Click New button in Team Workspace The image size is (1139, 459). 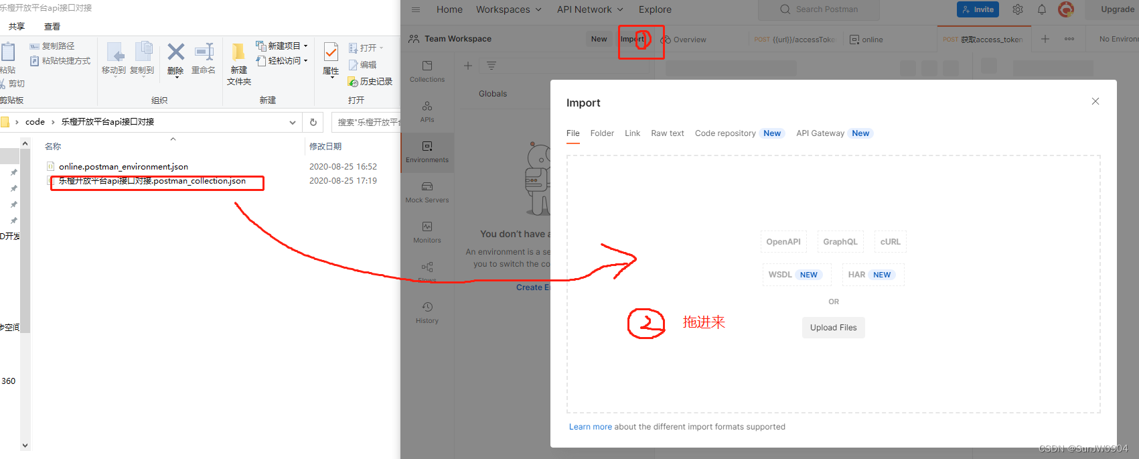pyautogui.click(x=599, y=39)
